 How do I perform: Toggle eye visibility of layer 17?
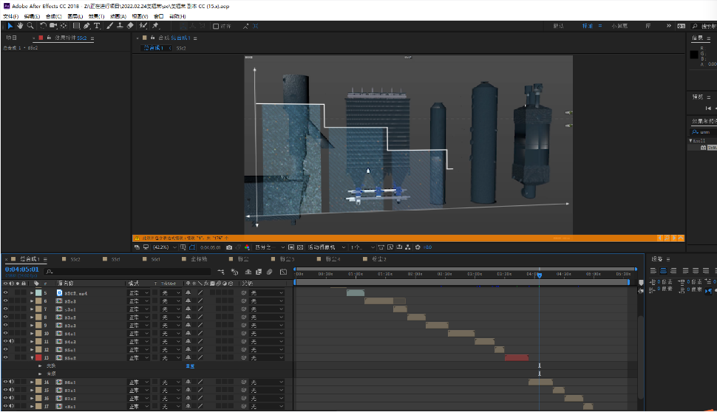5,406
